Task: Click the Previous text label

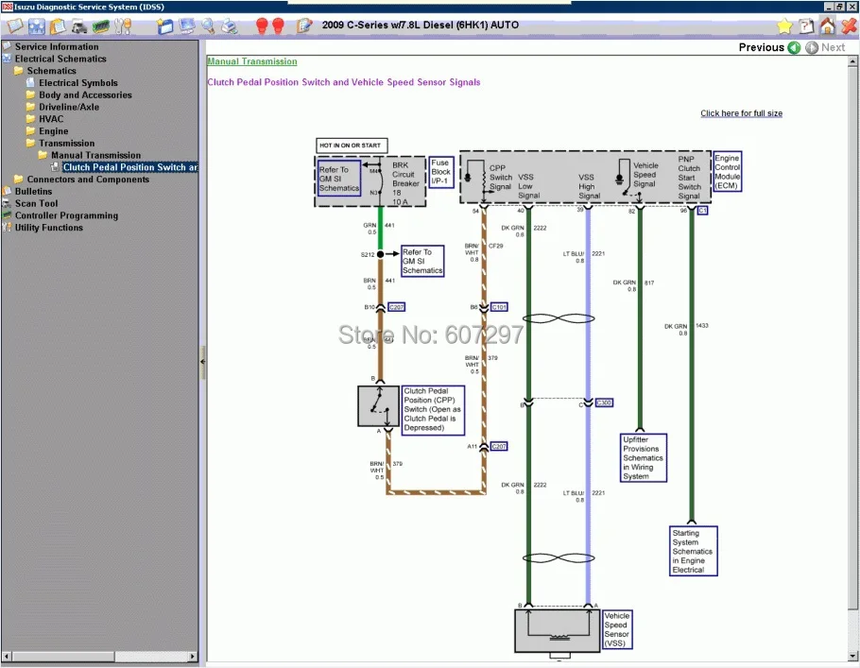Action: pos(762,47)
